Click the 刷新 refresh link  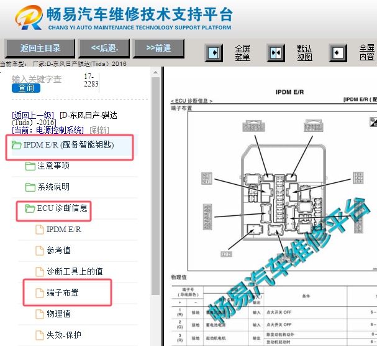click(99, 130)
